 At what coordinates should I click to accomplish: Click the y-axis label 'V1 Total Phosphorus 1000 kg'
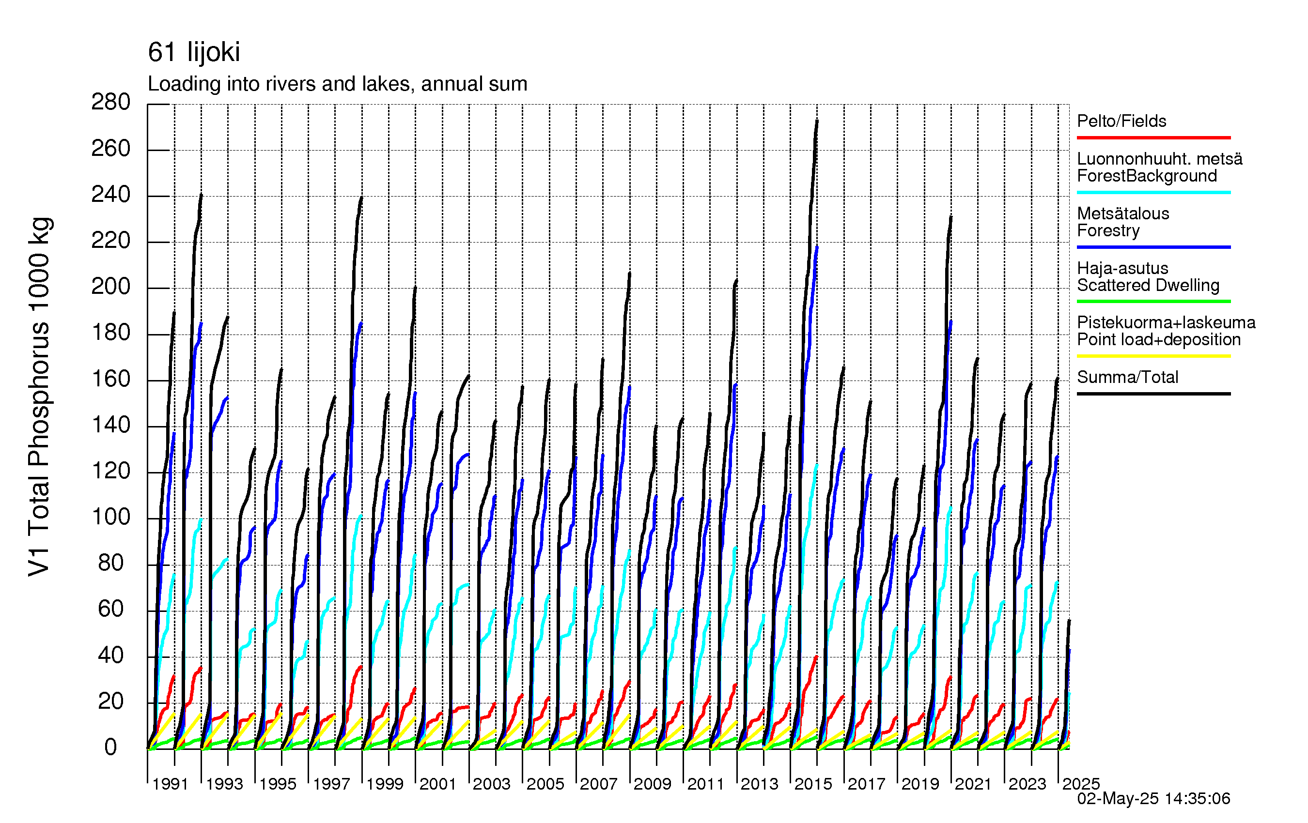pyautogui.click(x=40, y=396)
